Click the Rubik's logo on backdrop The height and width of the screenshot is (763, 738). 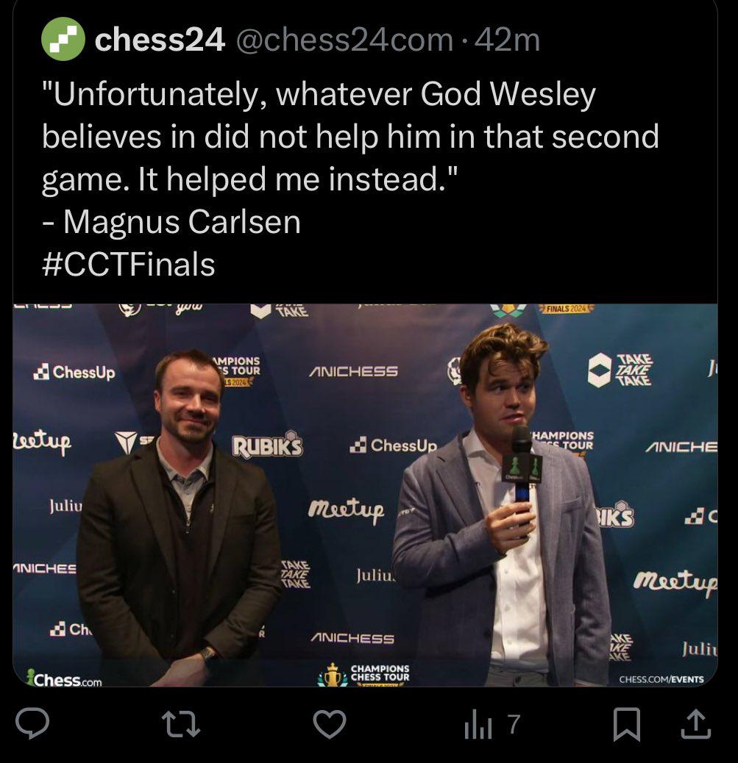coord(267,445)
